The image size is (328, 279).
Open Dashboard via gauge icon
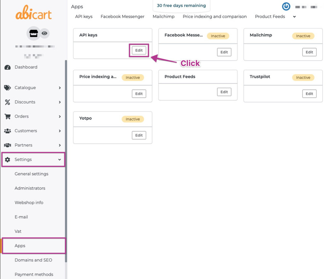tap(7, 67)
